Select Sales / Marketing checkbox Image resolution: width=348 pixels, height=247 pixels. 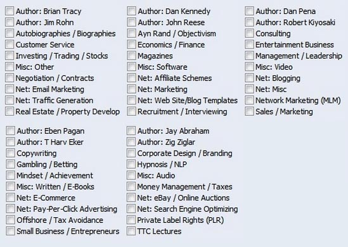(249, 111)
